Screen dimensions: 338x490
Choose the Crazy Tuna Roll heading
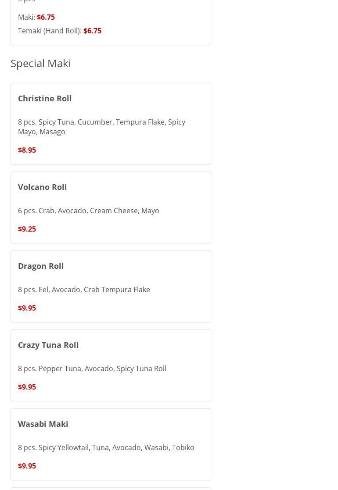tap(48, 345)
